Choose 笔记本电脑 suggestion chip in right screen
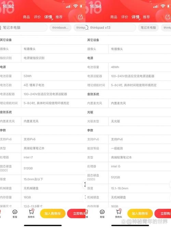The height and width of the screenshot is (228, 171). [x=148, y=27]
